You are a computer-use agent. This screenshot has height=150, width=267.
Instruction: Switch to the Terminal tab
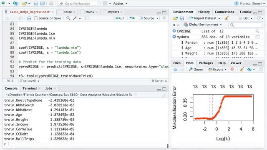[30, 88]
